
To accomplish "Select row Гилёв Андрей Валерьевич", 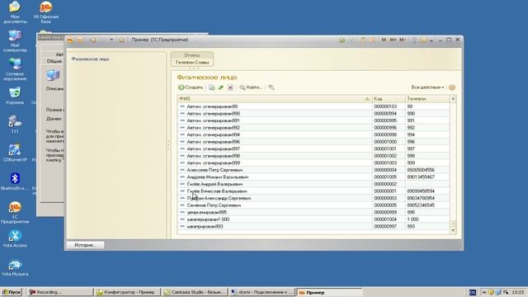I will tap(313, 184).
